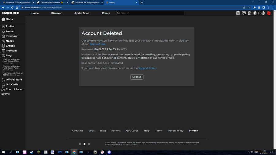Open 'Meet Richard Sim' blog post
Viewport: 276px width, 155px height.
[11, 61]
